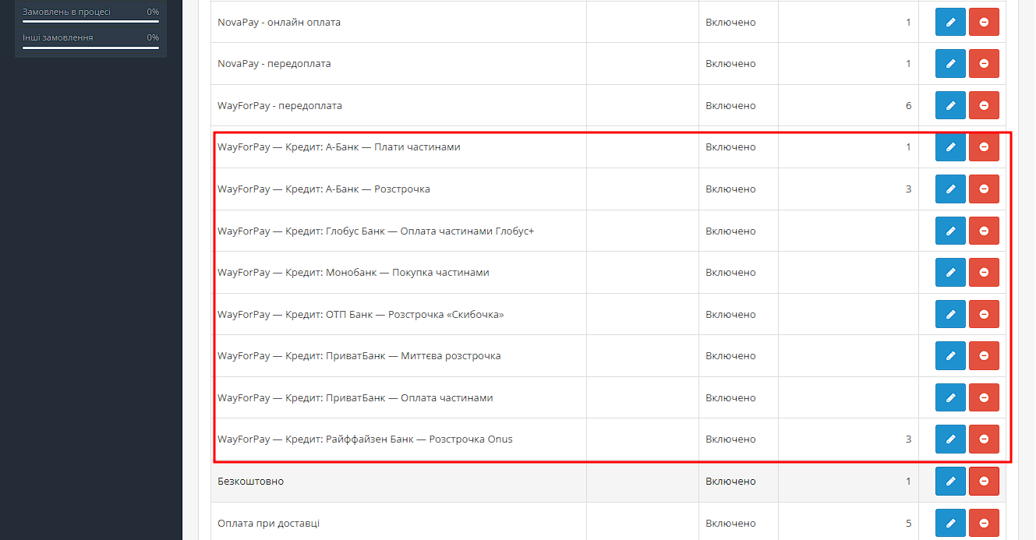Edit ОТП Банк Розстрочка «Скибочка»
1036x540 pixels.
950,314
